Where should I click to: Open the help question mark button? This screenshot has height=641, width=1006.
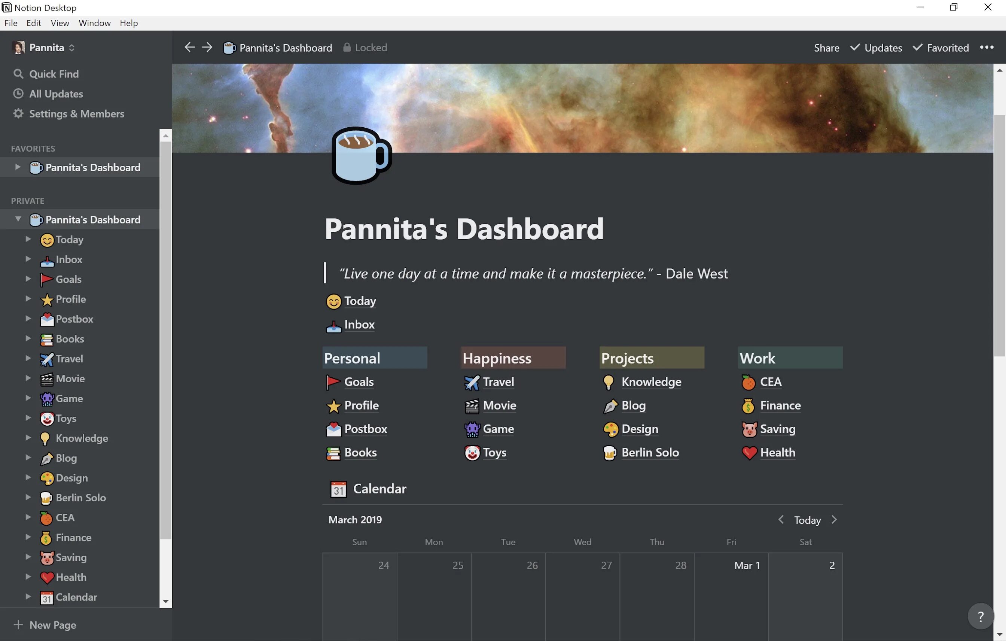tap(980, 616)
